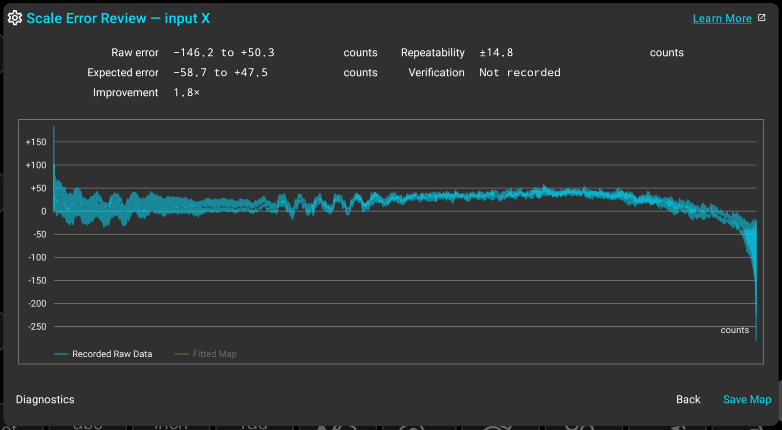Screen dimensions: 782x430
Task: Click the +50 axis label on the chart
Action: pyautogui.click(x=38, y=188)
